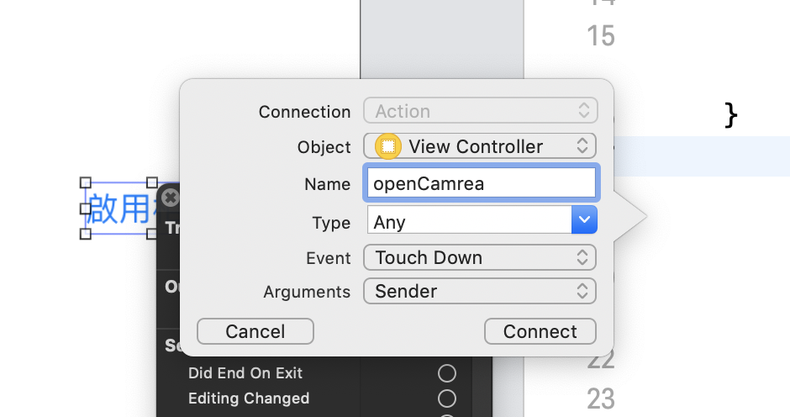Click line number 23 in the gutter
790x417 pixels.
(x=601, y=399)
